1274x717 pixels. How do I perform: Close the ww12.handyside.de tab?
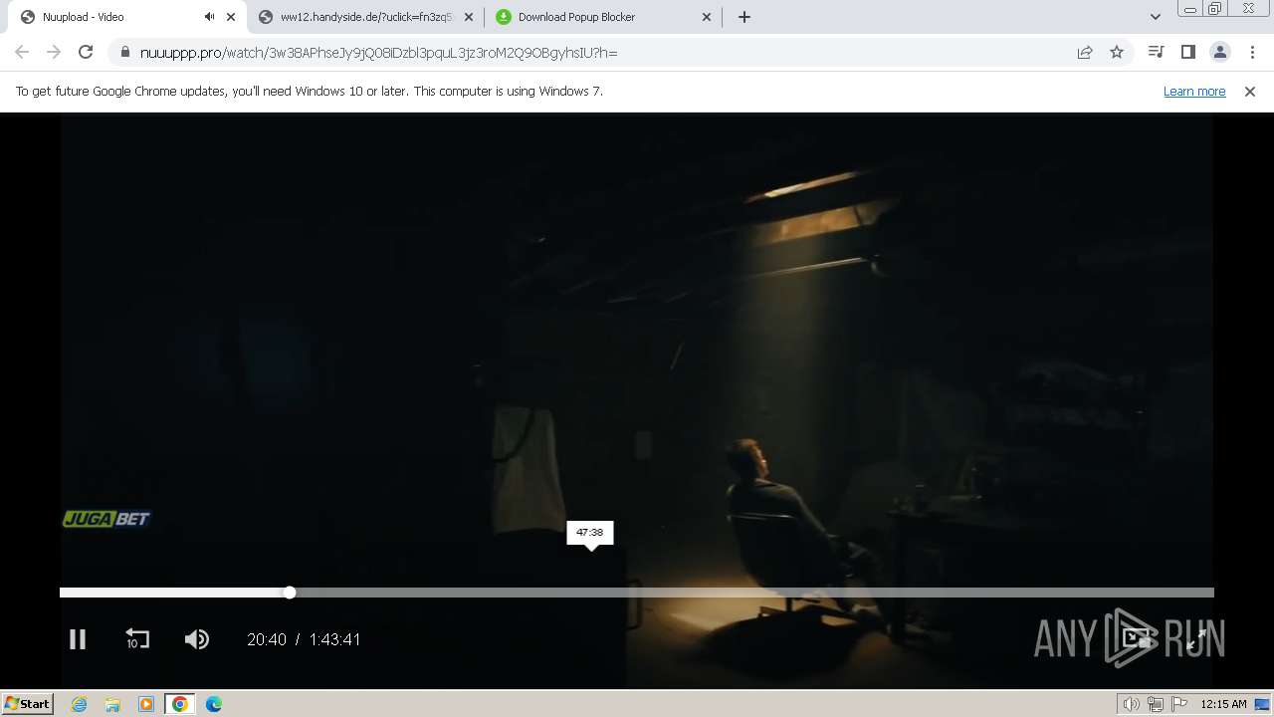click(469, 17)
